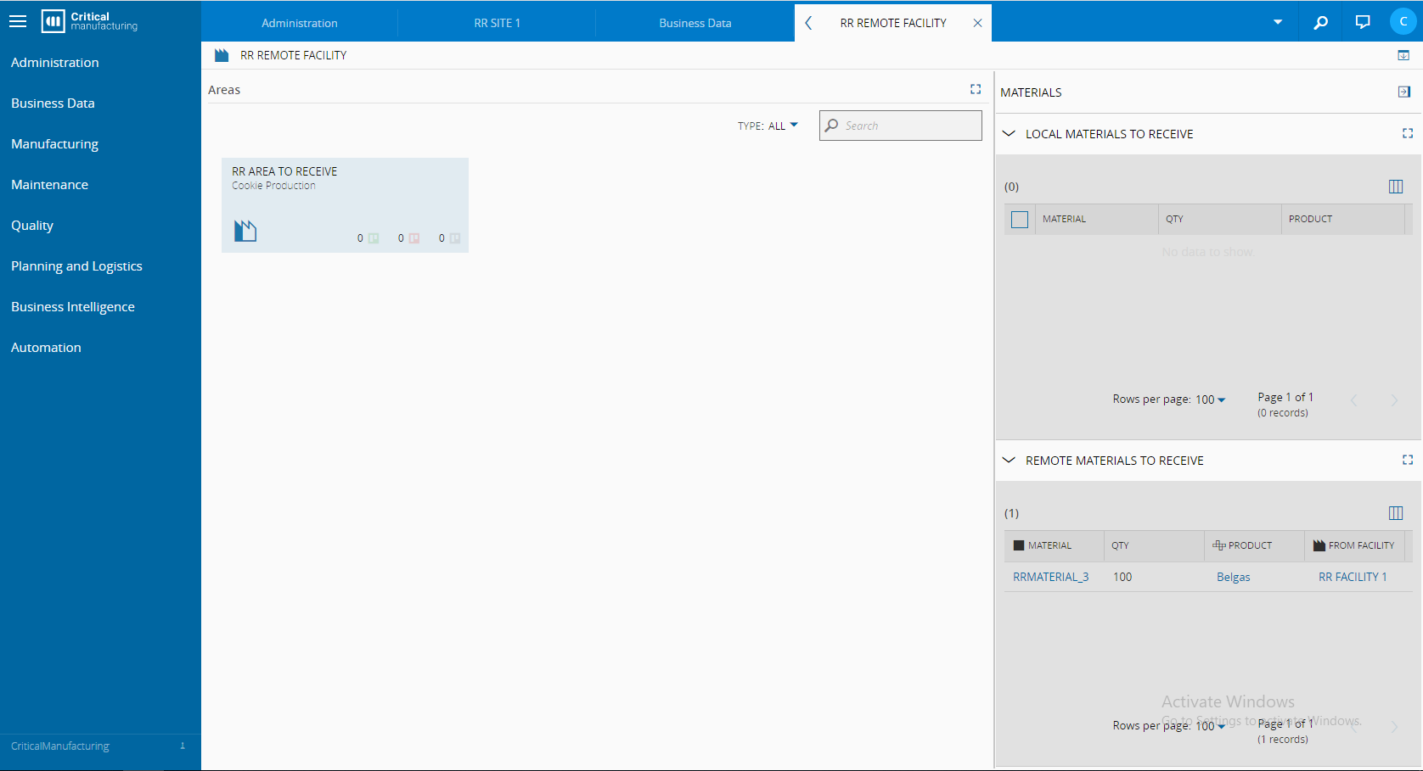Click the MATERIALS panel heading

tap(1031, 92)
